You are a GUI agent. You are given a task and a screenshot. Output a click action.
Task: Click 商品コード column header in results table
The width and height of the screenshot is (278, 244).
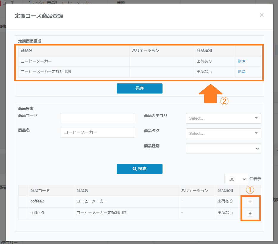(40, 191)
